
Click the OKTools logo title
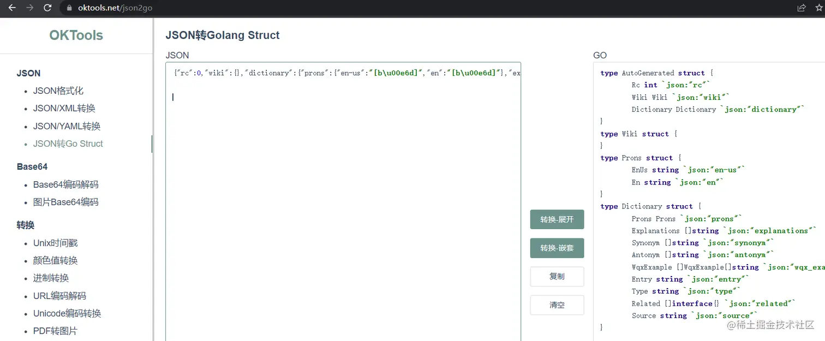[x=76, y=35]
